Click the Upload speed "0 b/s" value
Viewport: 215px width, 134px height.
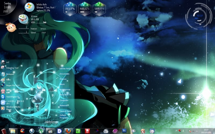(x=44, y=32)
